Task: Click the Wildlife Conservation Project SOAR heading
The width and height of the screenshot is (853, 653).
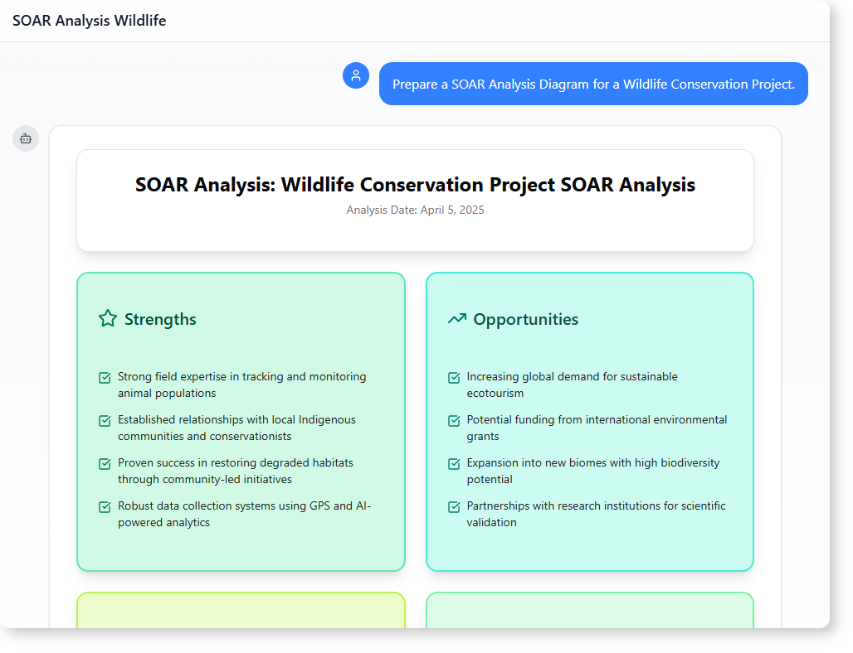Action: click(x=415, y=185)
